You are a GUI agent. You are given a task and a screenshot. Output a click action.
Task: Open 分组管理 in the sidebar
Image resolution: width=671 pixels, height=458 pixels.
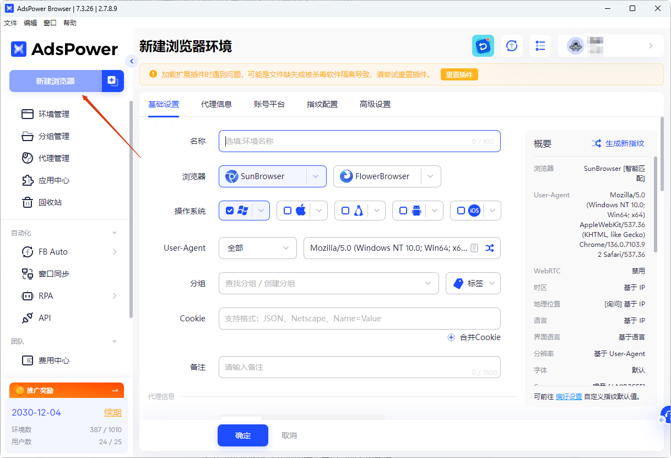(53, 136)
